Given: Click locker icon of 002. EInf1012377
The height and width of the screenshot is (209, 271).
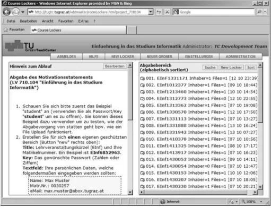Looking at the screenshot, I should click(x=143, y=85).
